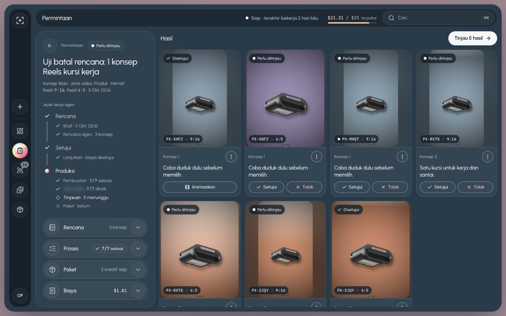Expand the Biaya section chevron
Viewport: 506px width, 316px height.
click(x=138, y=291)
